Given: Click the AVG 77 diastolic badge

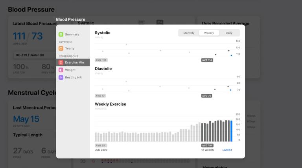Looking at the screenshot, I should (100, 96).
